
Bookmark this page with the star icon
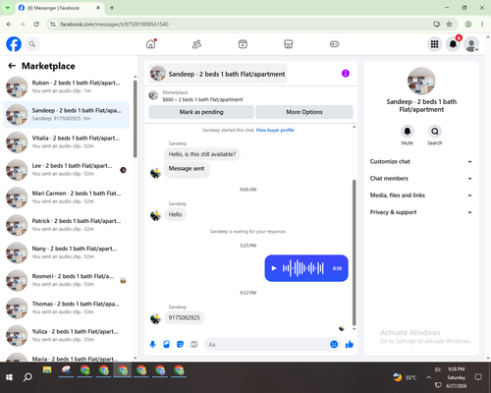click(449, 25)
